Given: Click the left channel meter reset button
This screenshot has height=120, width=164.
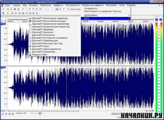Looking at the screenshot, I should pyautogui.click(x=157, y=19).
